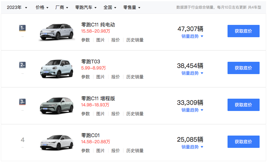
Task: Expand the 厂商 manufacturer dropdown
Action: coord(62,7)
